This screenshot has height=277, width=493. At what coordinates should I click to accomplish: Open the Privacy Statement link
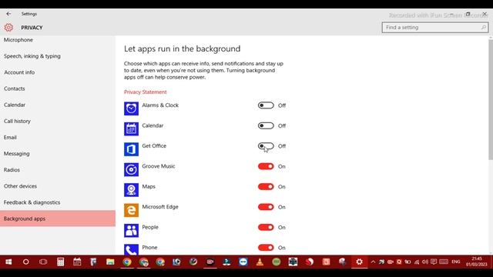coord(146,92)
